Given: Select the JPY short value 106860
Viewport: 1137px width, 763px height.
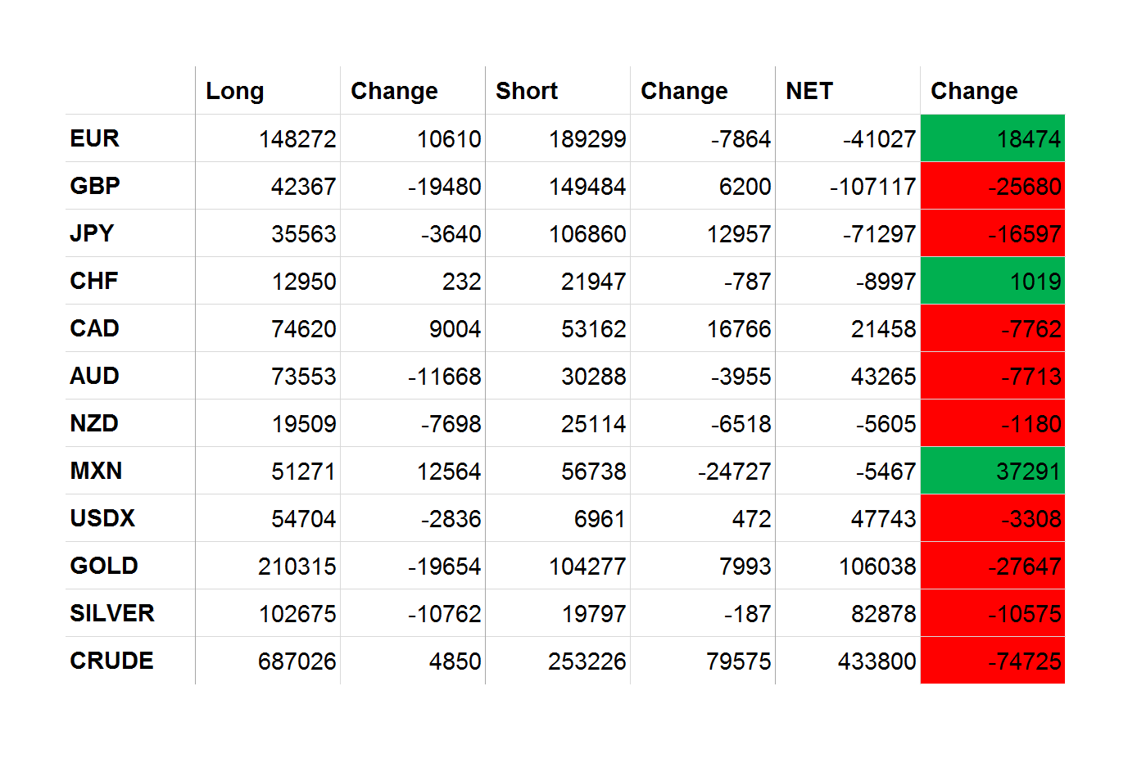Looking at the screenshot, I should pos(587,234).
